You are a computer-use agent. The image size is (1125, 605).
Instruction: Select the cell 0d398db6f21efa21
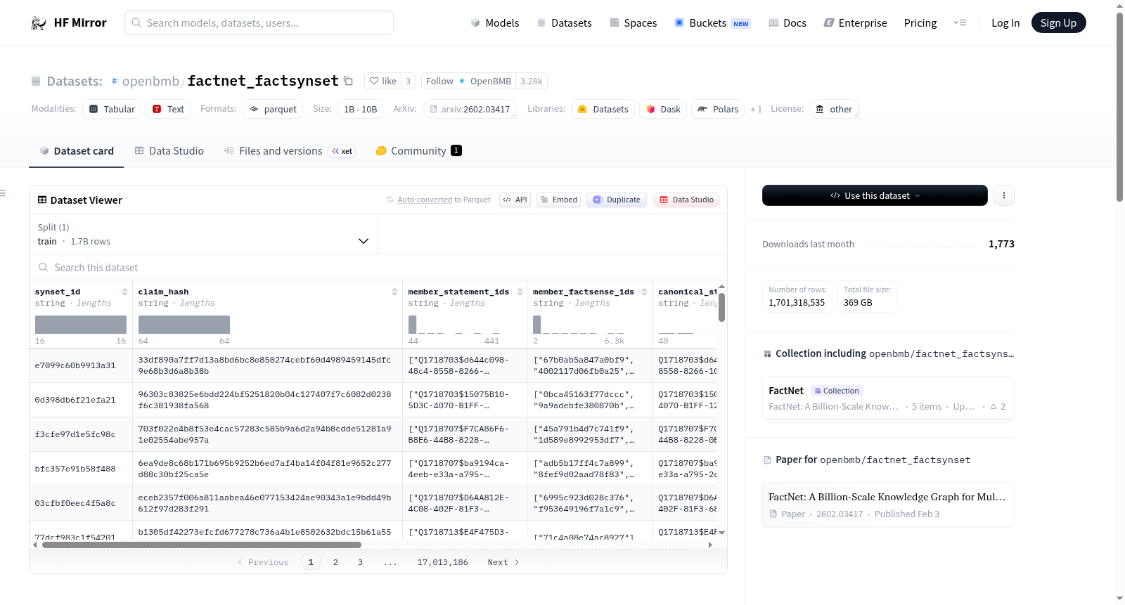[81, 400]
